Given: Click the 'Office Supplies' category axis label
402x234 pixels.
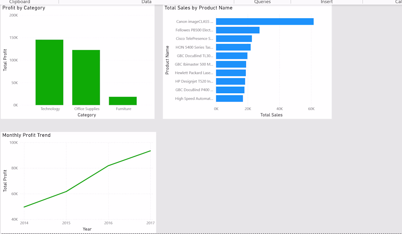Looking at the screenshot, I should (x=87, y=109).
